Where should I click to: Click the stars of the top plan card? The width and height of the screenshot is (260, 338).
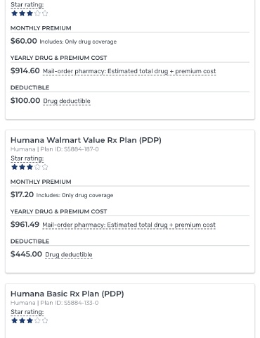pyautogui.click(x=30, y=13)
